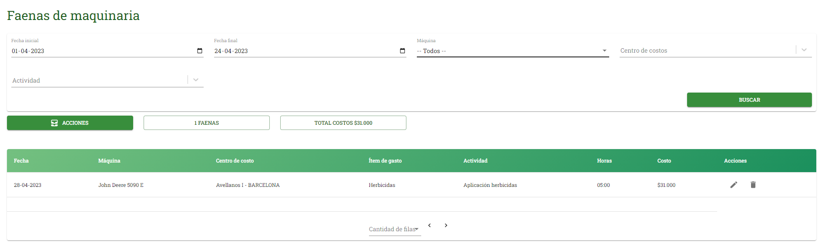Open the Fecha inicial calendar picker icon
825x246 pixels.
pyautogui.click(x=200, y=51)
